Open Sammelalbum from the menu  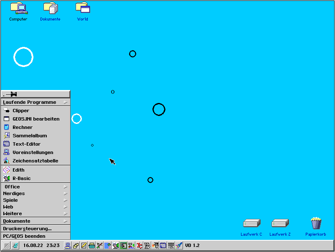pyautogui.click(x=36, y=136)
